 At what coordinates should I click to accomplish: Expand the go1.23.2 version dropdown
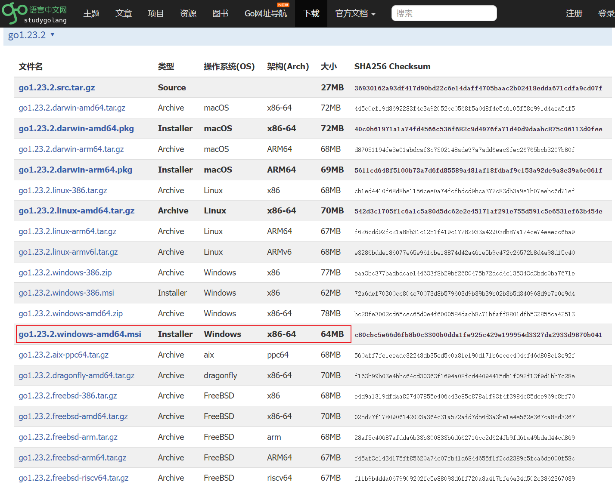pos(31,35)
